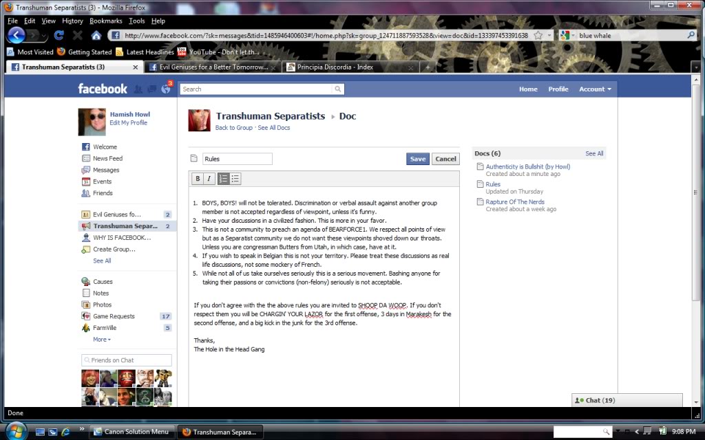The image size is (705, 440).
Task: Click the search magnifier in Firefox search box
Action: pyautogui.click(x=691, y=35)
